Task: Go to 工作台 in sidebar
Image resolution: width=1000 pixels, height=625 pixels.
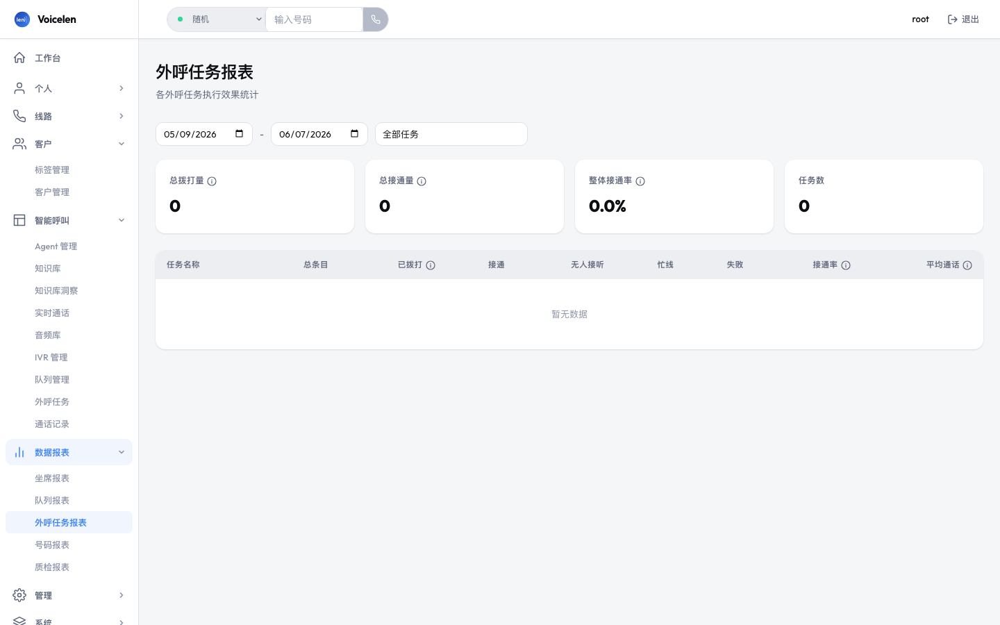Action: click(x=69, y=58)
